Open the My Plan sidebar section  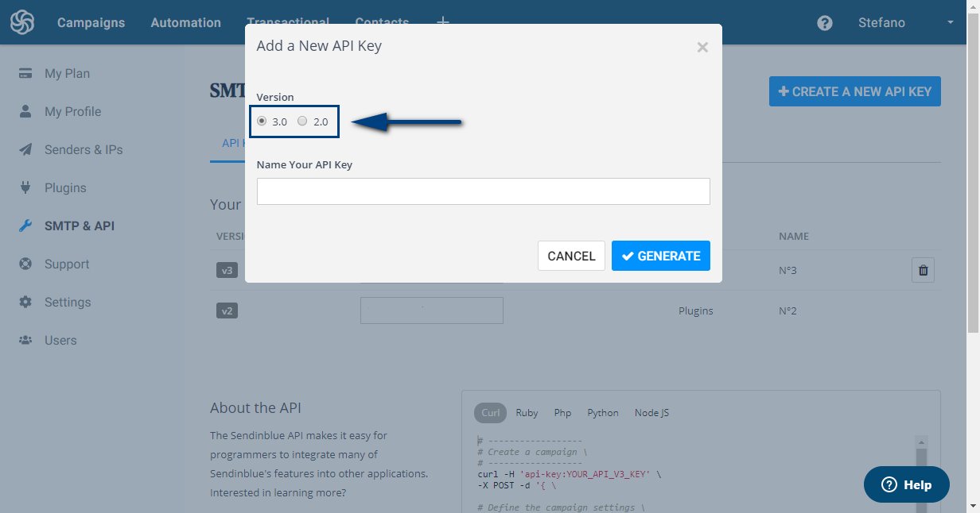[x=67, y=73]
